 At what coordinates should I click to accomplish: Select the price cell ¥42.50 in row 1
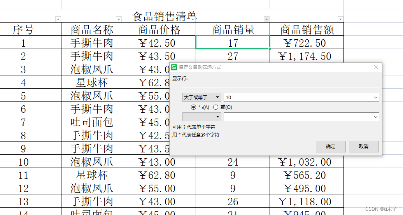tap(159, 42)
